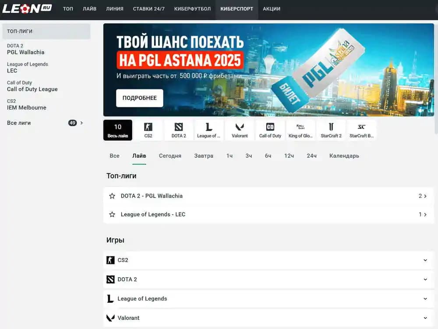Open the Leon.ru logo home link
The image size is (438, 329).
27,9
